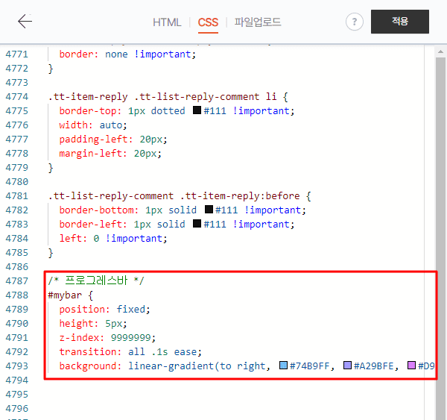This screenshot has height=420, width=447.
Task: Click '.tt-list-reply-comment .tt-item-reply:before {' selector
Action: [180, 196]
